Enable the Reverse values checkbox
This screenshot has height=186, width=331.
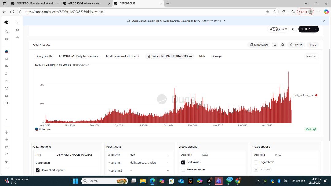183,169
